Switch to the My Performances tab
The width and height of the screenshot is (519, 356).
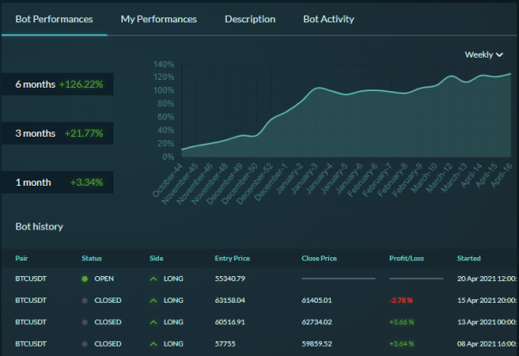tap(159, 19)
